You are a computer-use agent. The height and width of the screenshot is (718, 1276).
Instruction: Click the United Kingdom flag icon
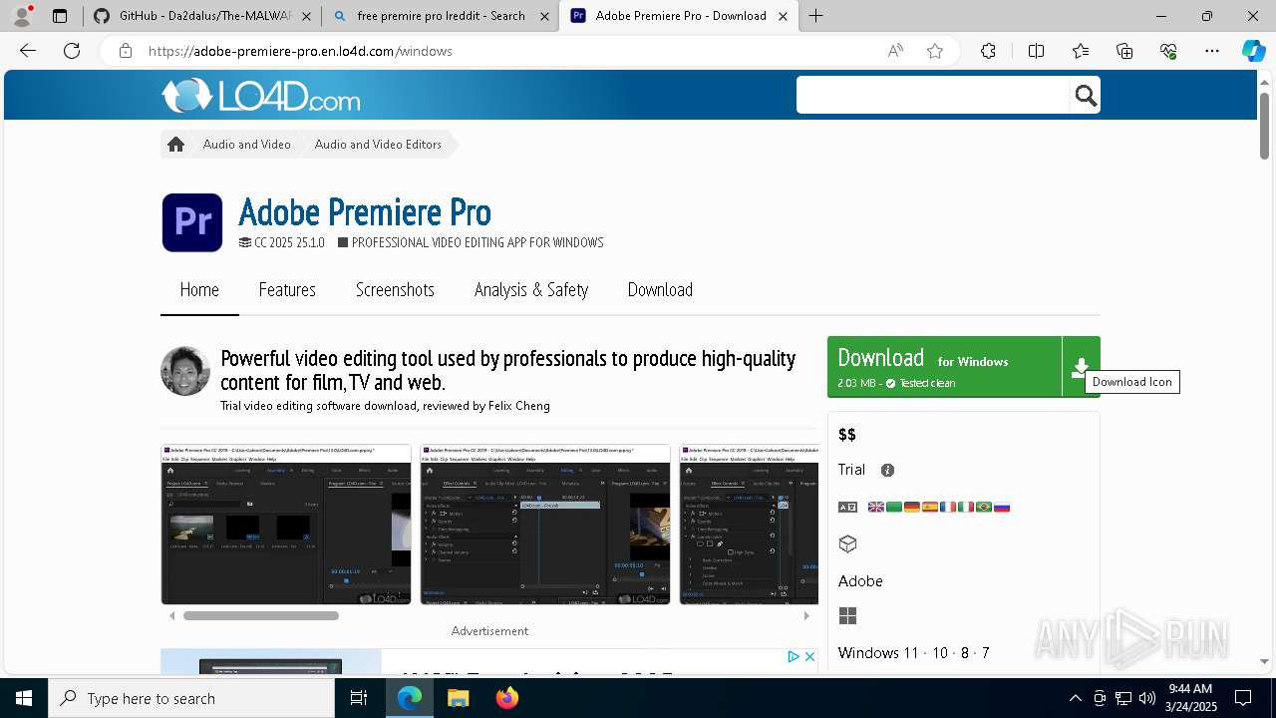pyautogui.click(x=876, y=507)
